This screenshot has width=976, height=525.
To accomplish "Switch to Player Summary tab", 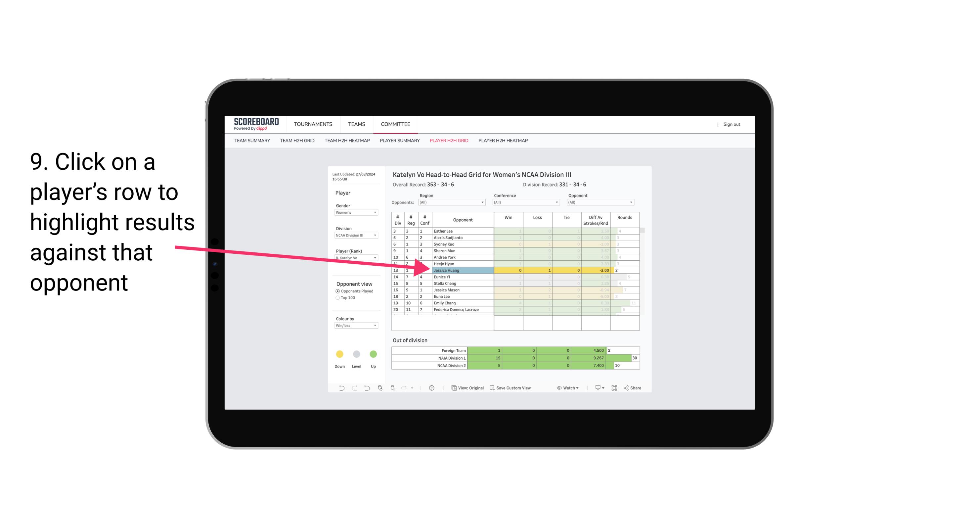I will point(399,142).
